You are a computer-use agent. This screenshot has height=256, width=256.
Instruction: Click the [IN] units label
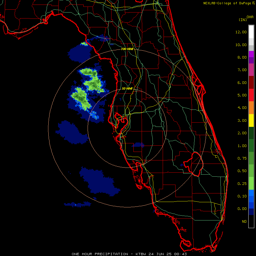(x=243, y=20)
